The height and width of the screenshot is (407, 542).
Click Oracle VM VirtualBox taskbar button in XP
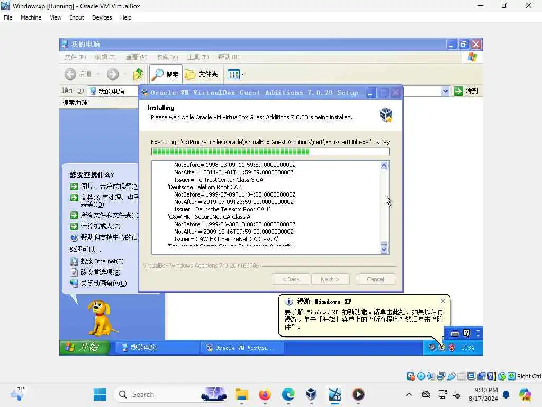242,348
